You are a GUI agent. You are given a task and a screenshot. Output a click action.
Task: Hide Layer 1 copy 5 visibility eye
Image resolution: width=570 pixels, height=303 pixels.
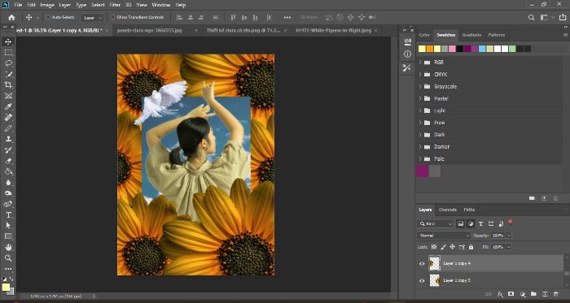click(422, 280)
